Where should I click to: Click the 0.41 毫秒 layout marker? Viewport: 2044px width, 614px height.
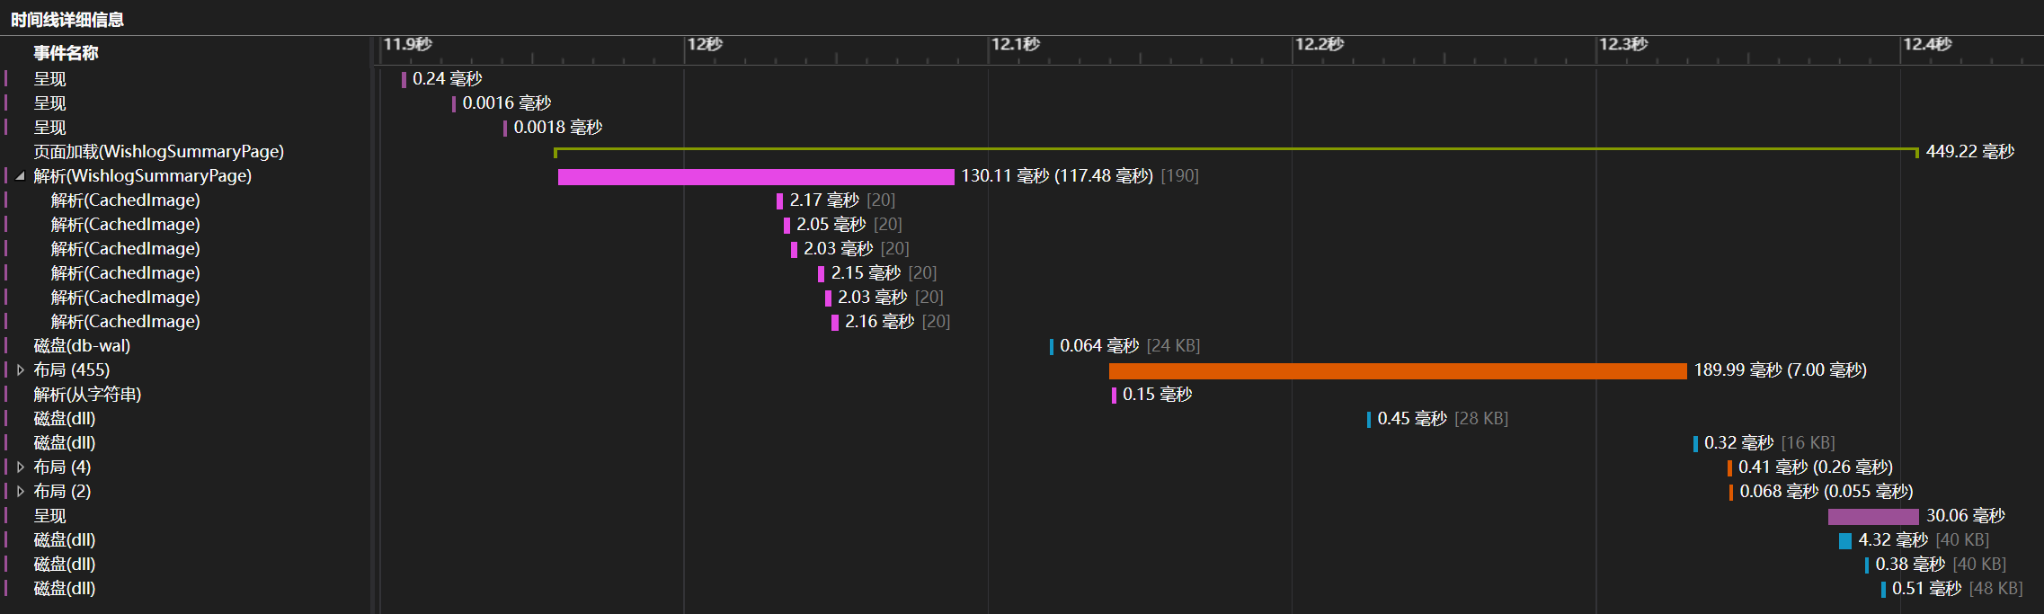click(x=1729, y=468)
